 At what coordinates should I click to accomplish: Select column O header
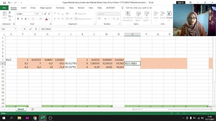pyautogui.click(x=132, y=34)
